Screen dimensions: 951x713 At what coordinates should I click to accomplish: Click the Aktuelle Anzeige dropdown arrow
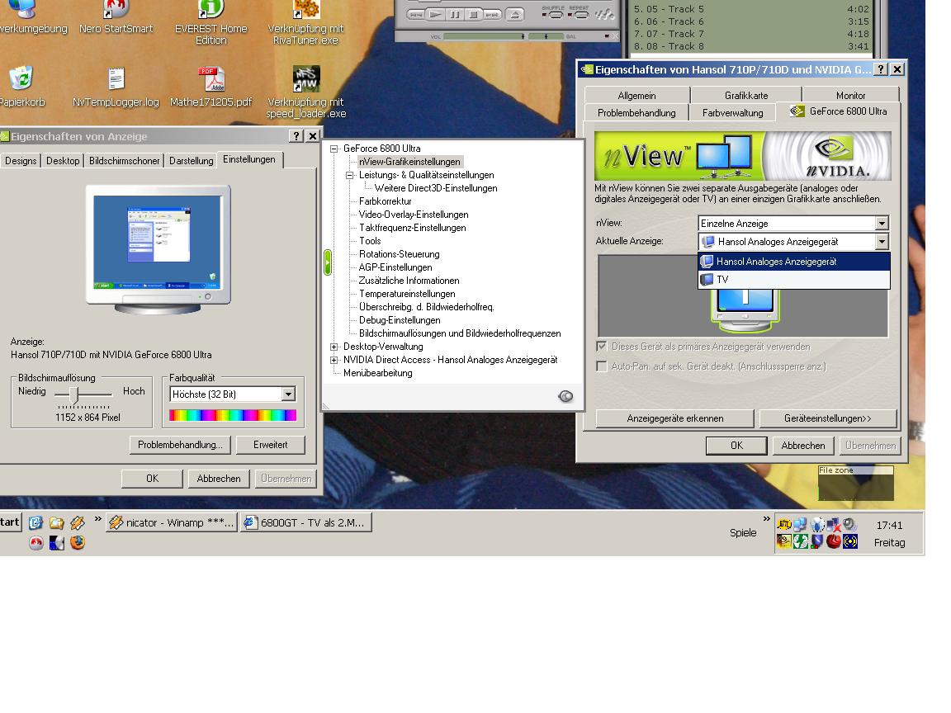click(882, 241)
